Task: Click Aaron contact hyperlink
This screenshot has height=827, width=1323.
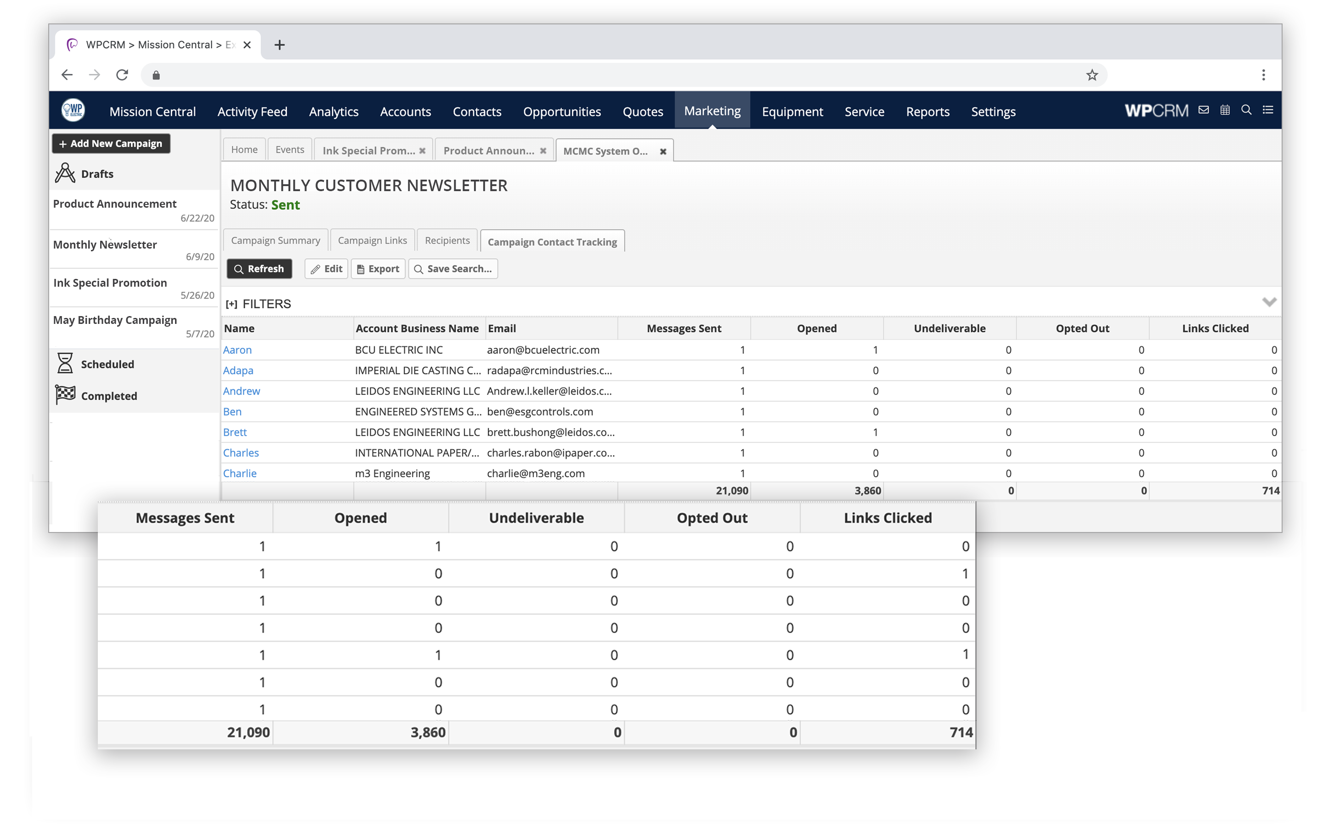Action: (x=236, y=350)
